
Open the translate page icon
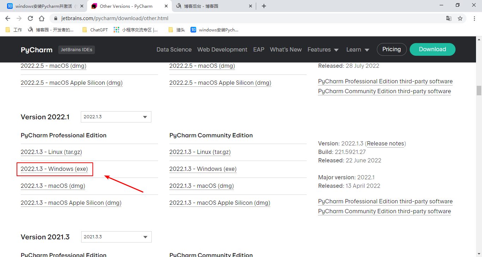click(449, 18)
